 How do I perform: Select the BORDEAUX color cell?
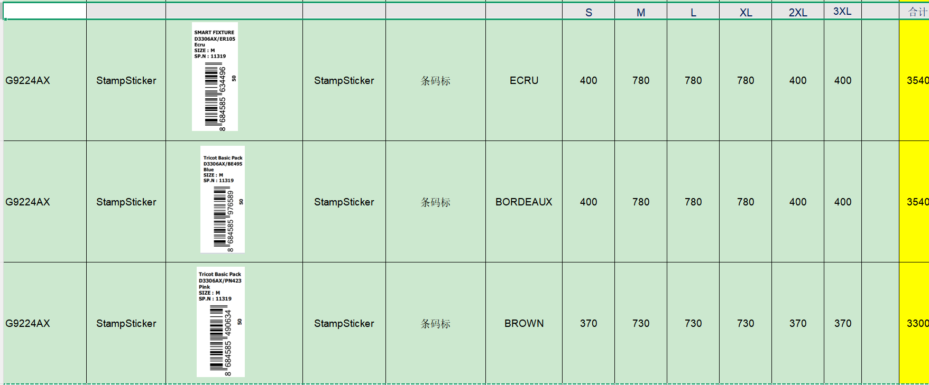pyautogui.click(x=523, y=202)
